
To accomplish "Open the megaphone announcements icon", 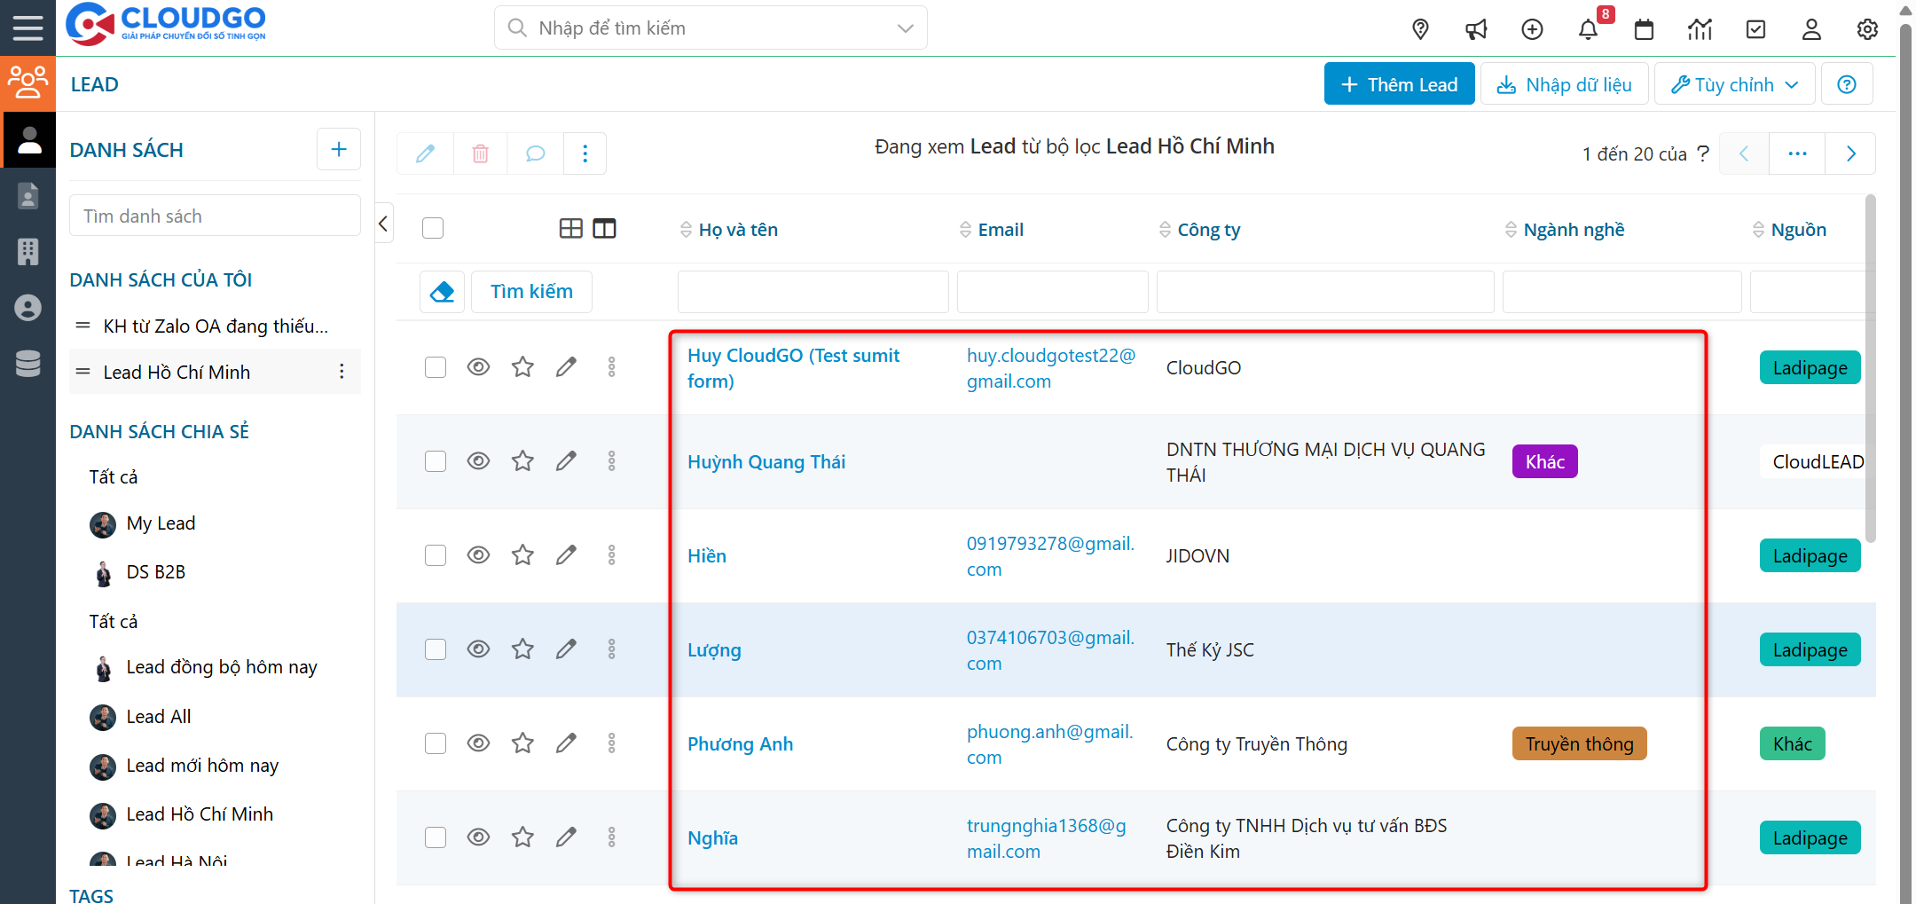I will point(1476,29).
